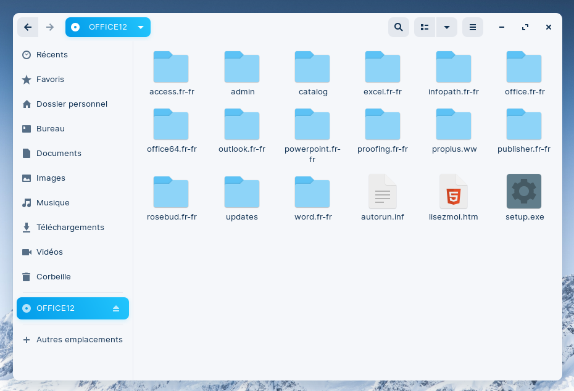The width and height of the screenshot is (574, 391).
Task: Open Bureau in the sidebar
Action: (73, 129)
